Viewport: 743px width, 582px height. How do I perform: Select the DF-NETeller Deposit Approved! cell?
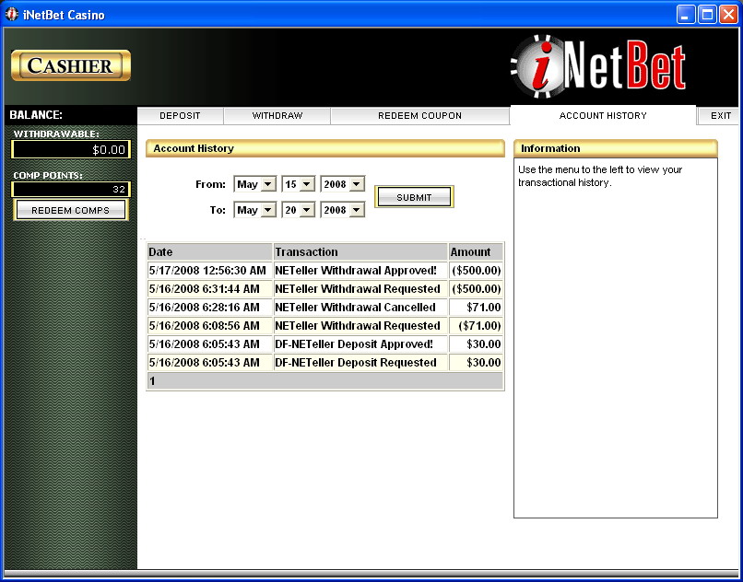[x=360, y=344]
